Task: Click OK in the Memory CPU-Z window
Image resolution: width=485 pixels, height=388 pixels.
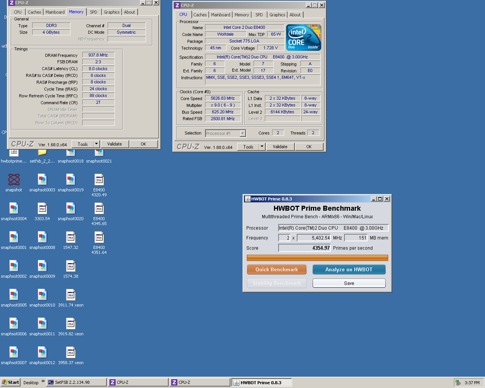Action: [x=143, y=144]
